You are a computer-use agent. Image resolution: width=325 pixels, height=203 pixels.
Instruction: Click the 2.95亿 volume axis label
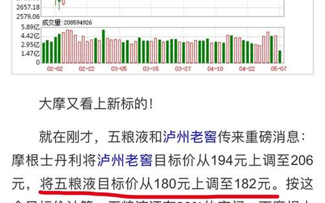30,45
